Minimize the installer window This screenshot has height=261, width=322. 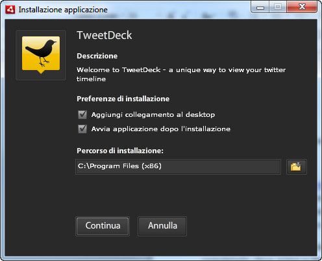260,7
